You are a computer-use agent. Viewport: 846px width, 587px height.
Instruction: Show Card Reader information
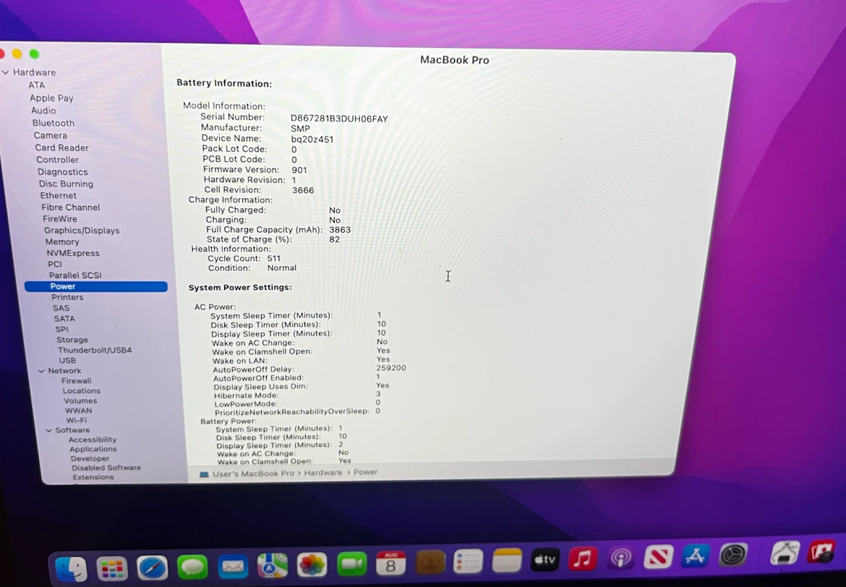61,147
